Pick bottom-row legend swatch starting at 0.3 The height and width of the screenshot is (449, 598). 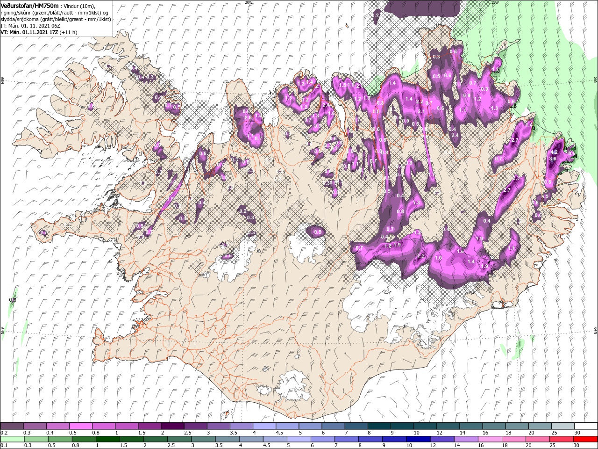click(x=36, y=439)
